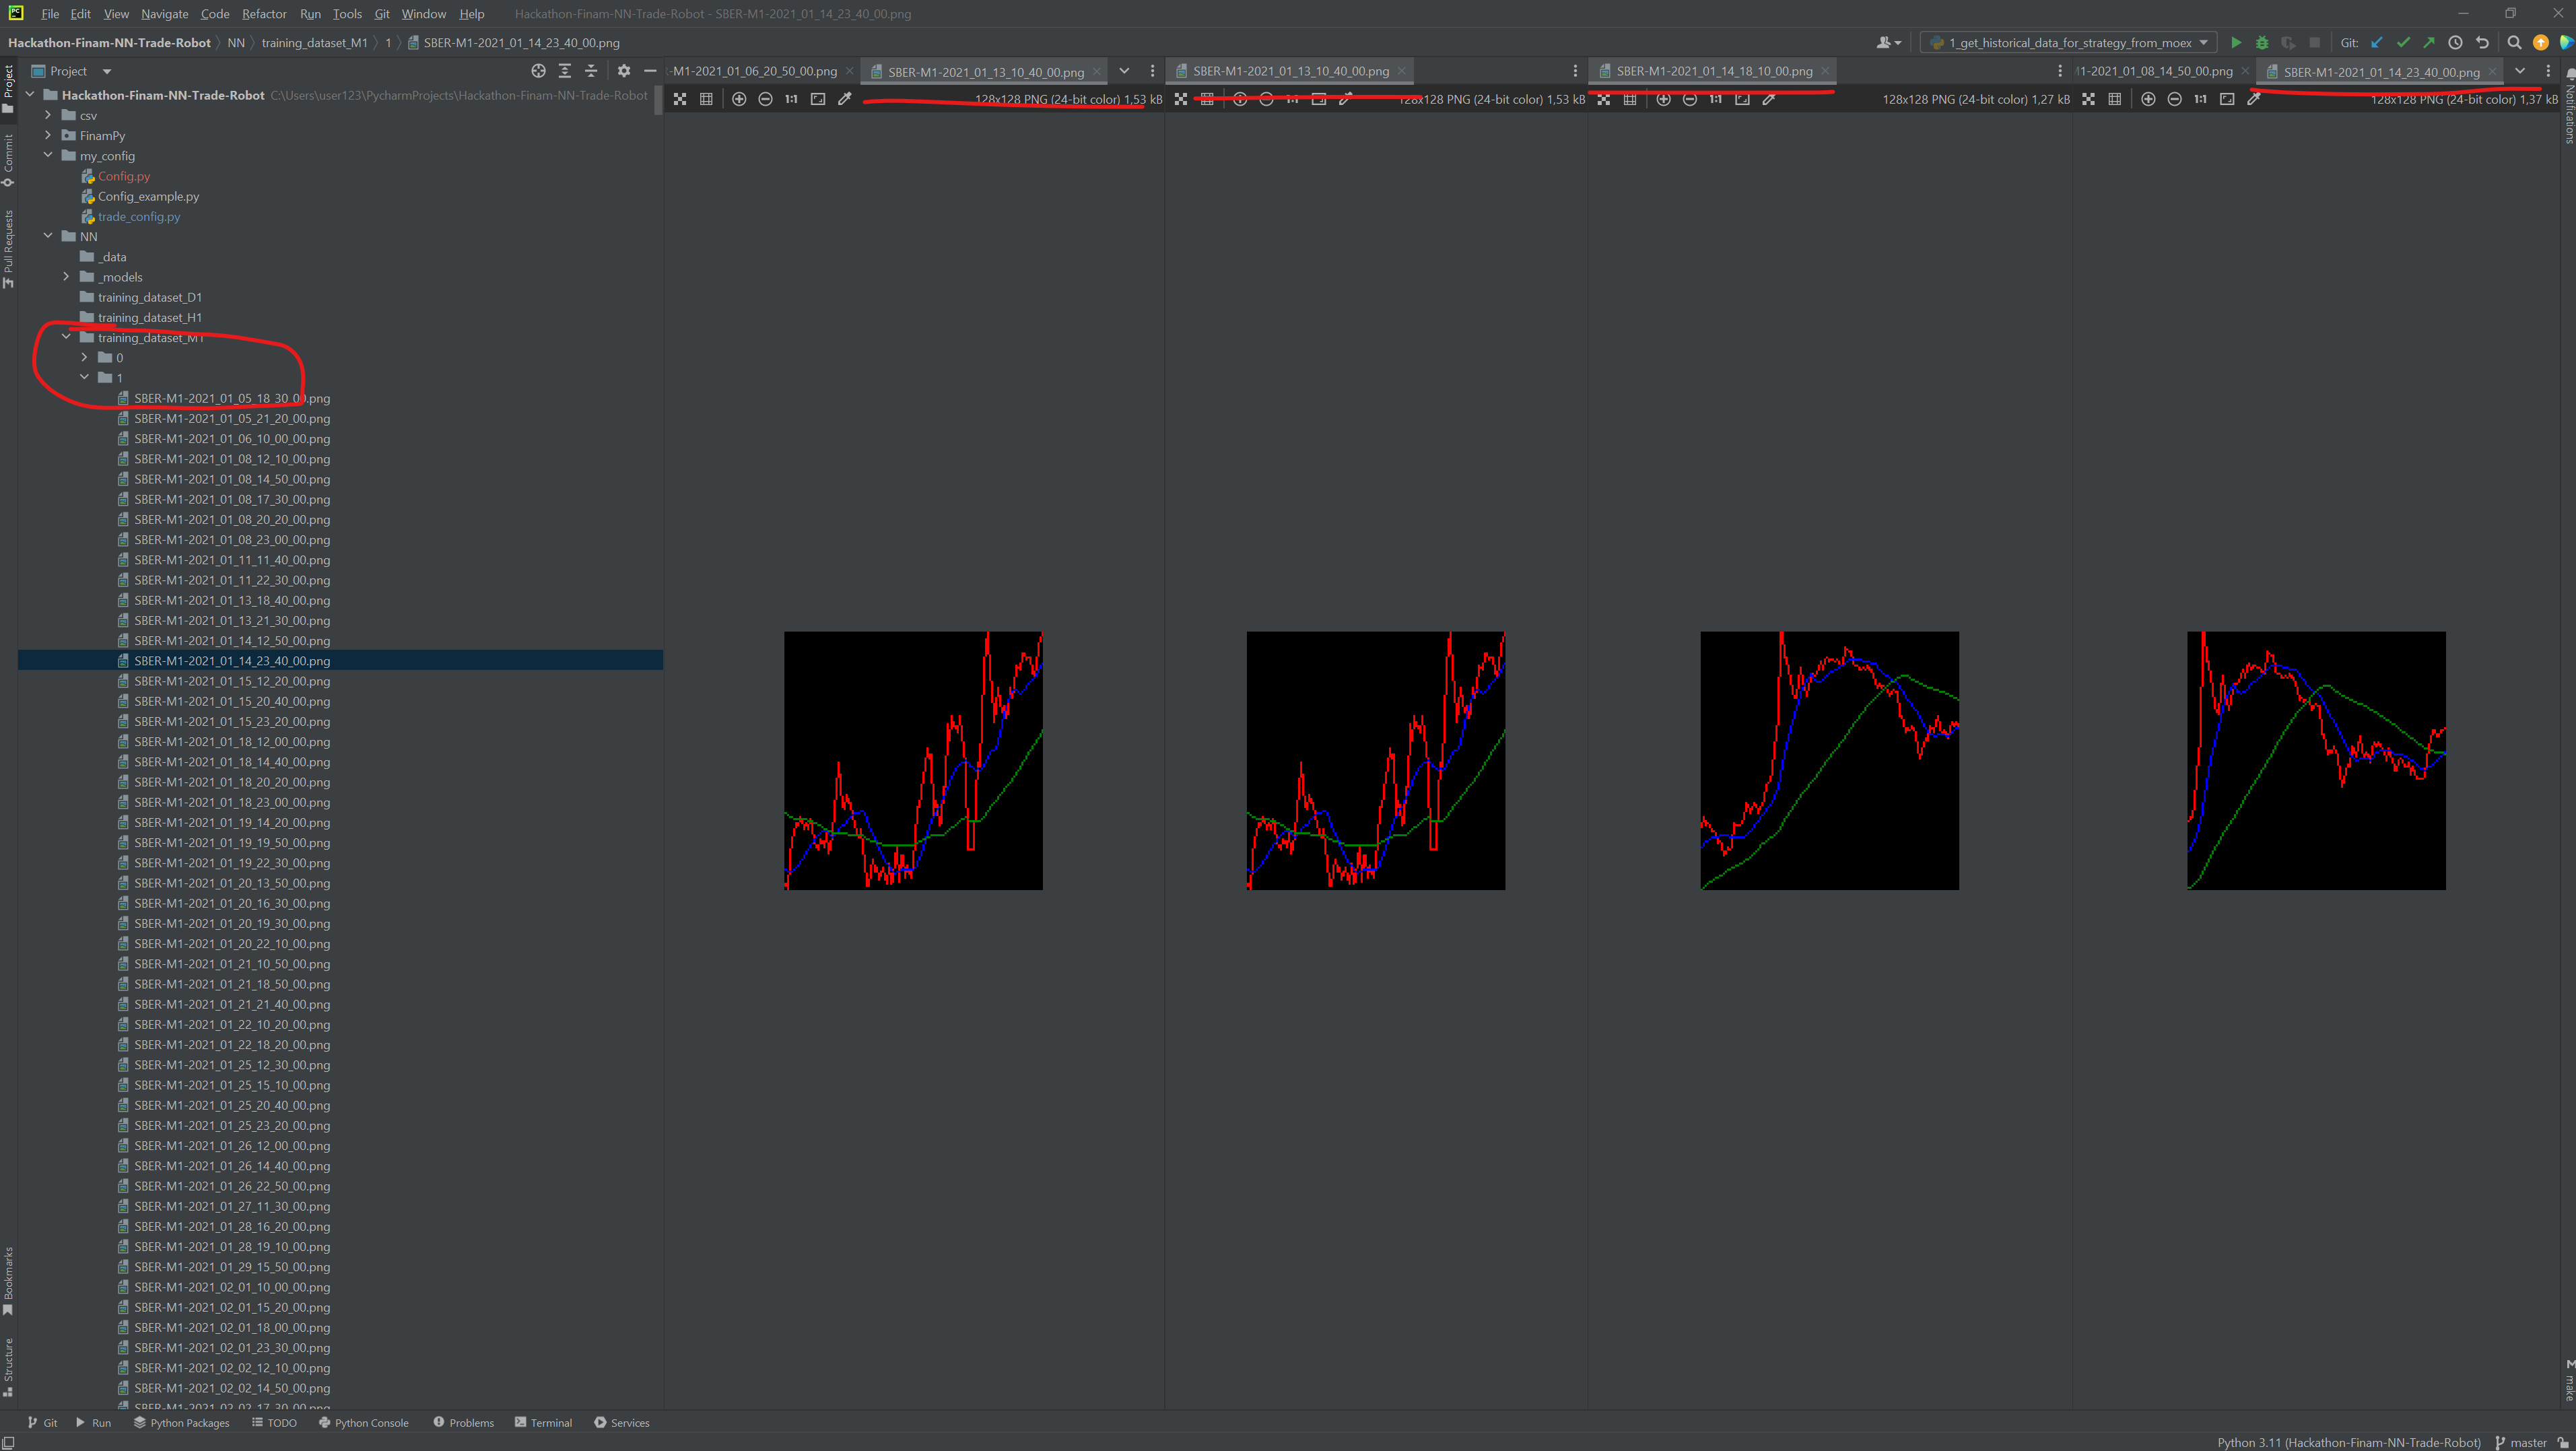Open run configuration dropdown 1_get_historical_data_for_strategy_from_moex

2070,43
